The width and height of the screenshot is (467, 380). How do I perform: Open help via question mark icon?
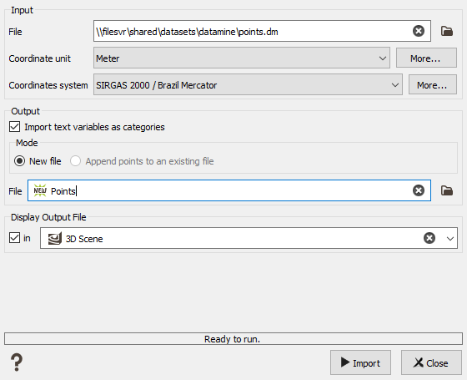17,362
